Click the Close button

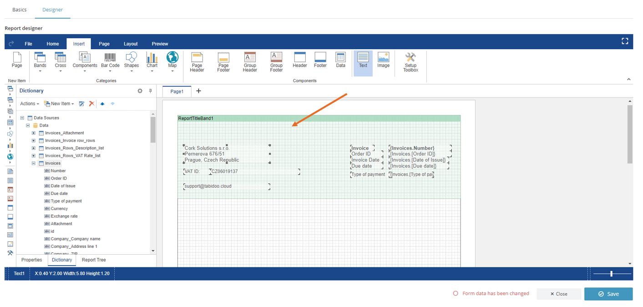click(559, 294)
